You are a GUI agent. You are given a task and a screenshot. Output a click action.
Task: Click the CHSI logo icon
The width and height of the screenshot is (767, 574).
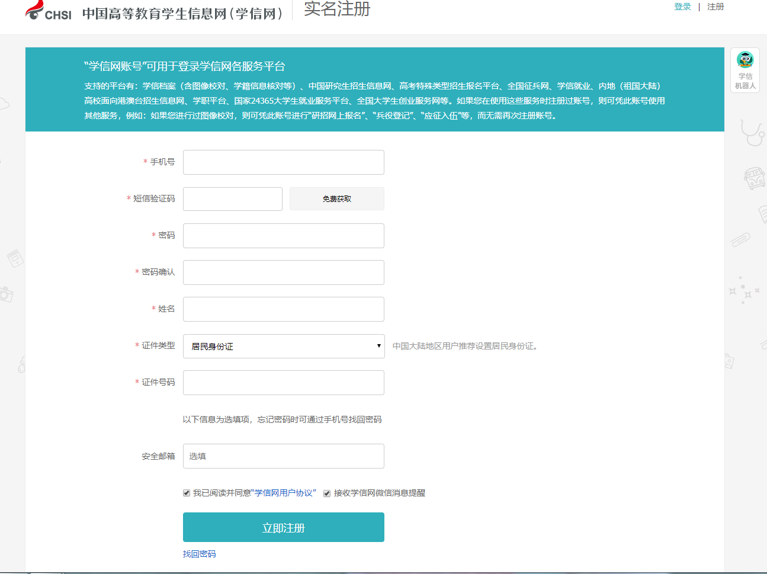[48, 11]
